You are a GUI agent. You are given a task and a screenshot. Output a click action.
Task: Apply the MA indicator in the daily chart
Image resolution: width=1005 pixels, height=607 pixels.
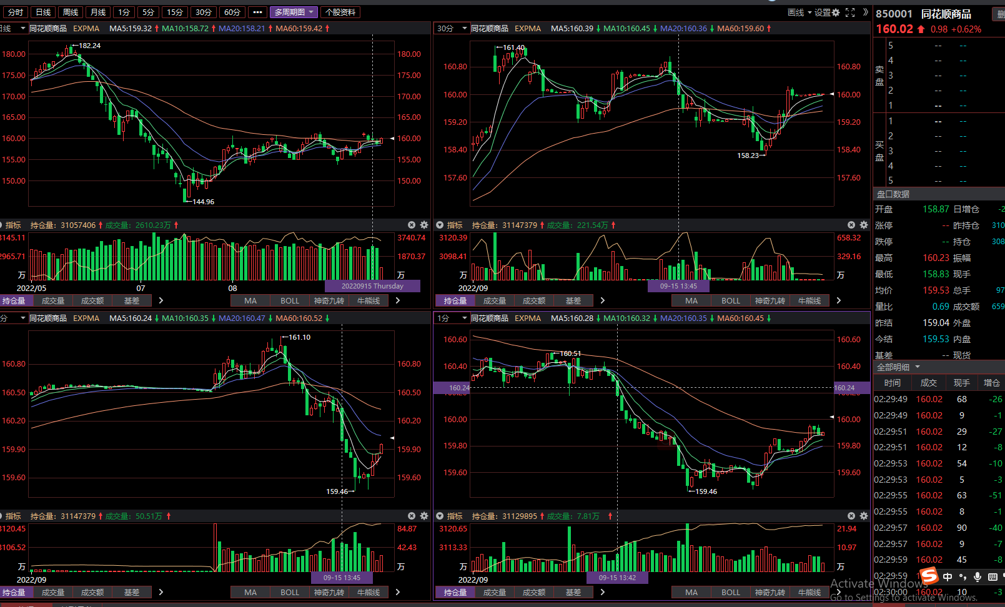point(250,301)
